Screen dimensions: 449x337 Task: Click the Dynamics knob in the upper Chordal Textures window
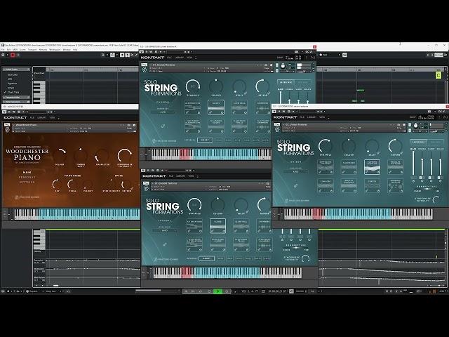[193, 86]
